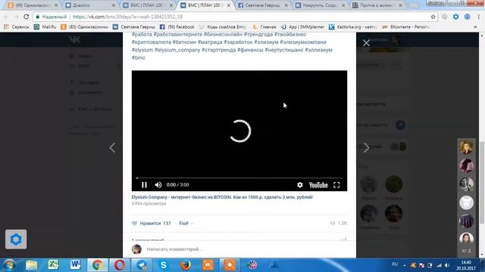Switch to the Притча о жизни tab
485x272 pixels.
pyautogui.click(x=377, y=5)
